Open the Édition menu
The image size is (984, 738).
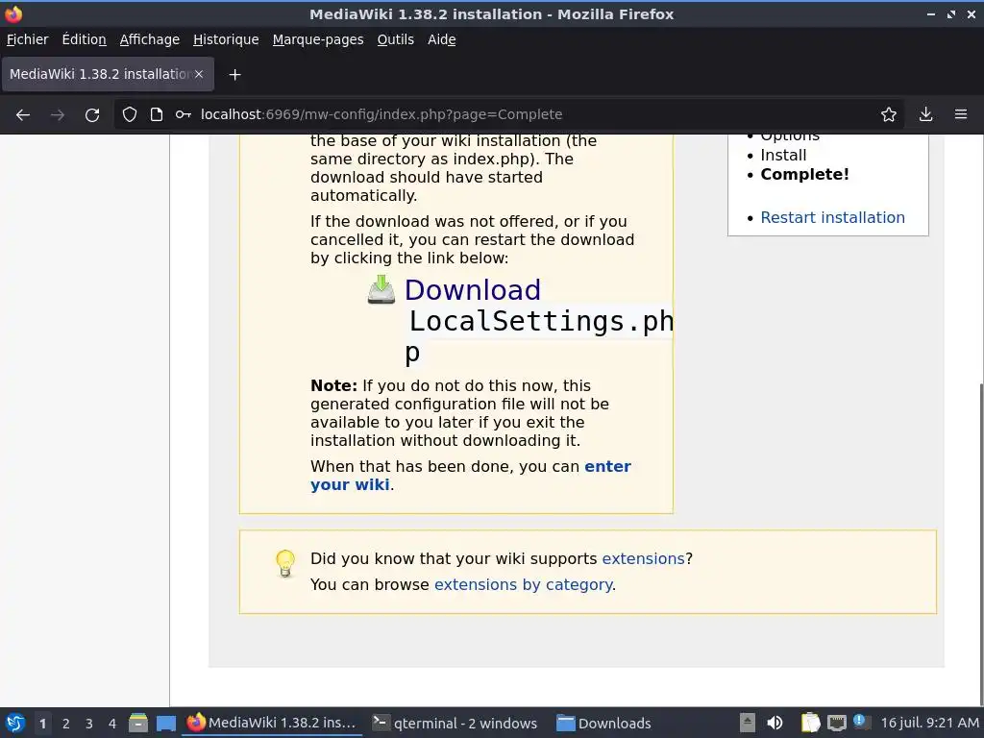[x=85, y=39]
